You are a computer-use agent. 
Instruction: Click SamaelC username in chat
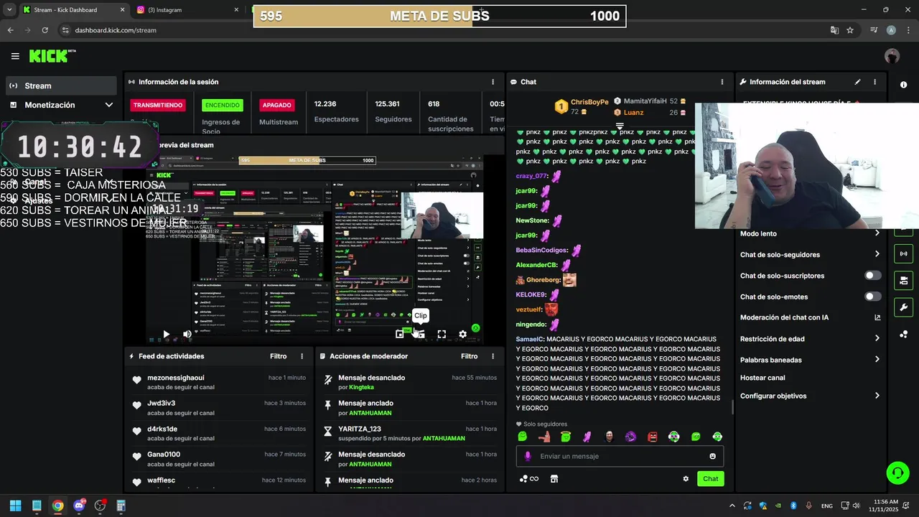pos(530,339)
